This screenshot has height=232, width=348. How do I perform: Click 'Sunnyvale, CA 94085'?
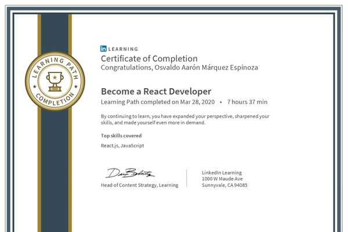click(224, 185)
